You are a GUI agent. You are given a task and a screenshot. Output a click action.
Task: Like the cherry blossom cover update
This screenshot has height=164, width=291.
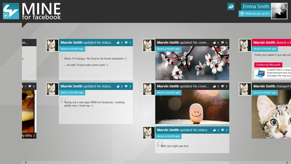click(214, 43)
